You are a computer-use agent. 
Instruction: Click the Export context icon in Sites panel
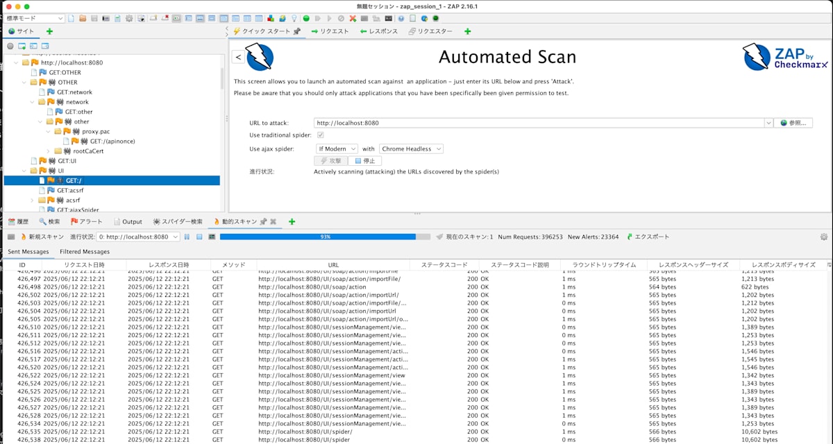tap(45, 46)
